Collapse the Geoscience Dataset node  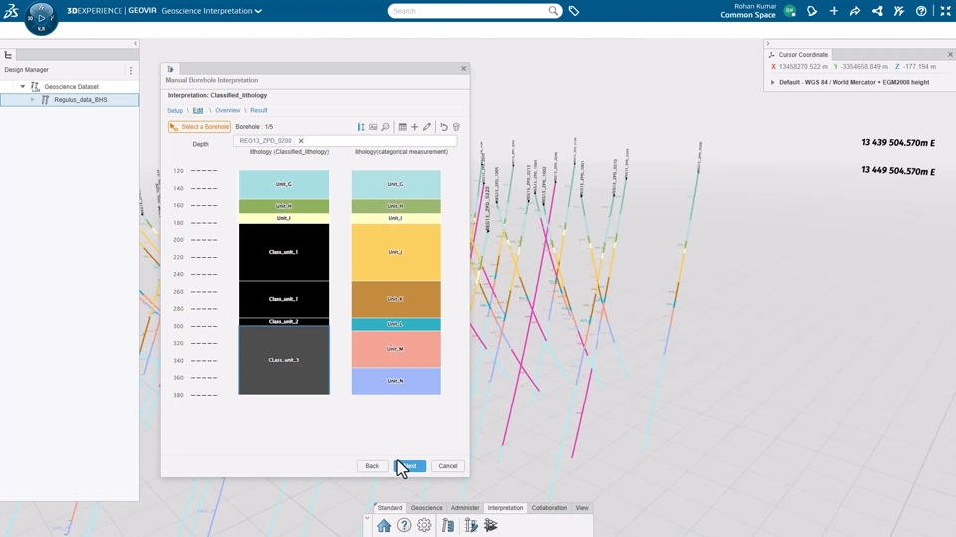click(23, 86)
